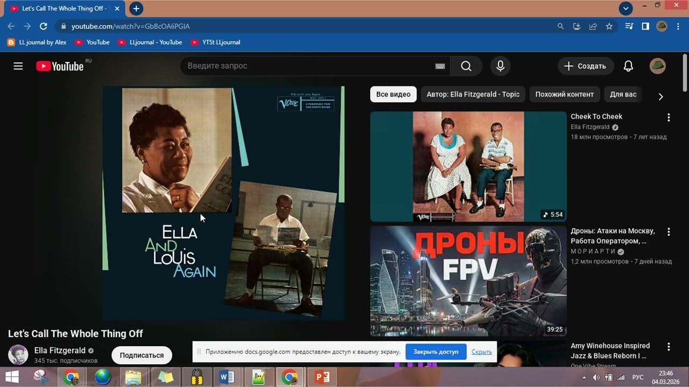Open Chrome profile avatar in toolbar

click(x=662, y=26)
